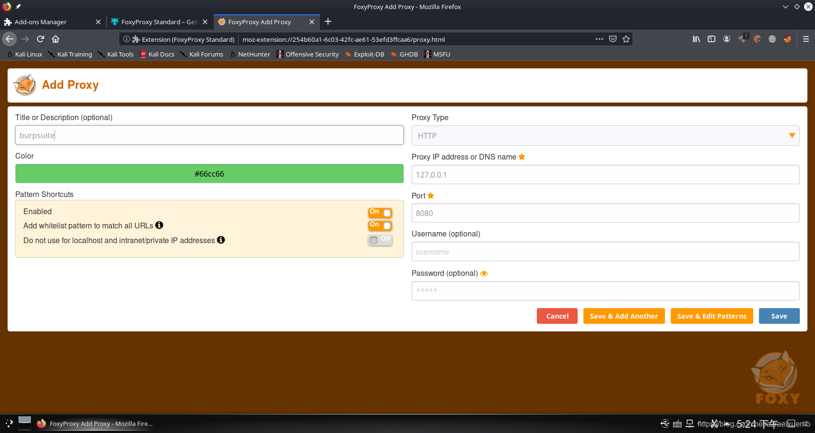Viewport: 815px width, 433px height.
Task: Open the Kali Docs bookmark
Action: click(157, 54)
